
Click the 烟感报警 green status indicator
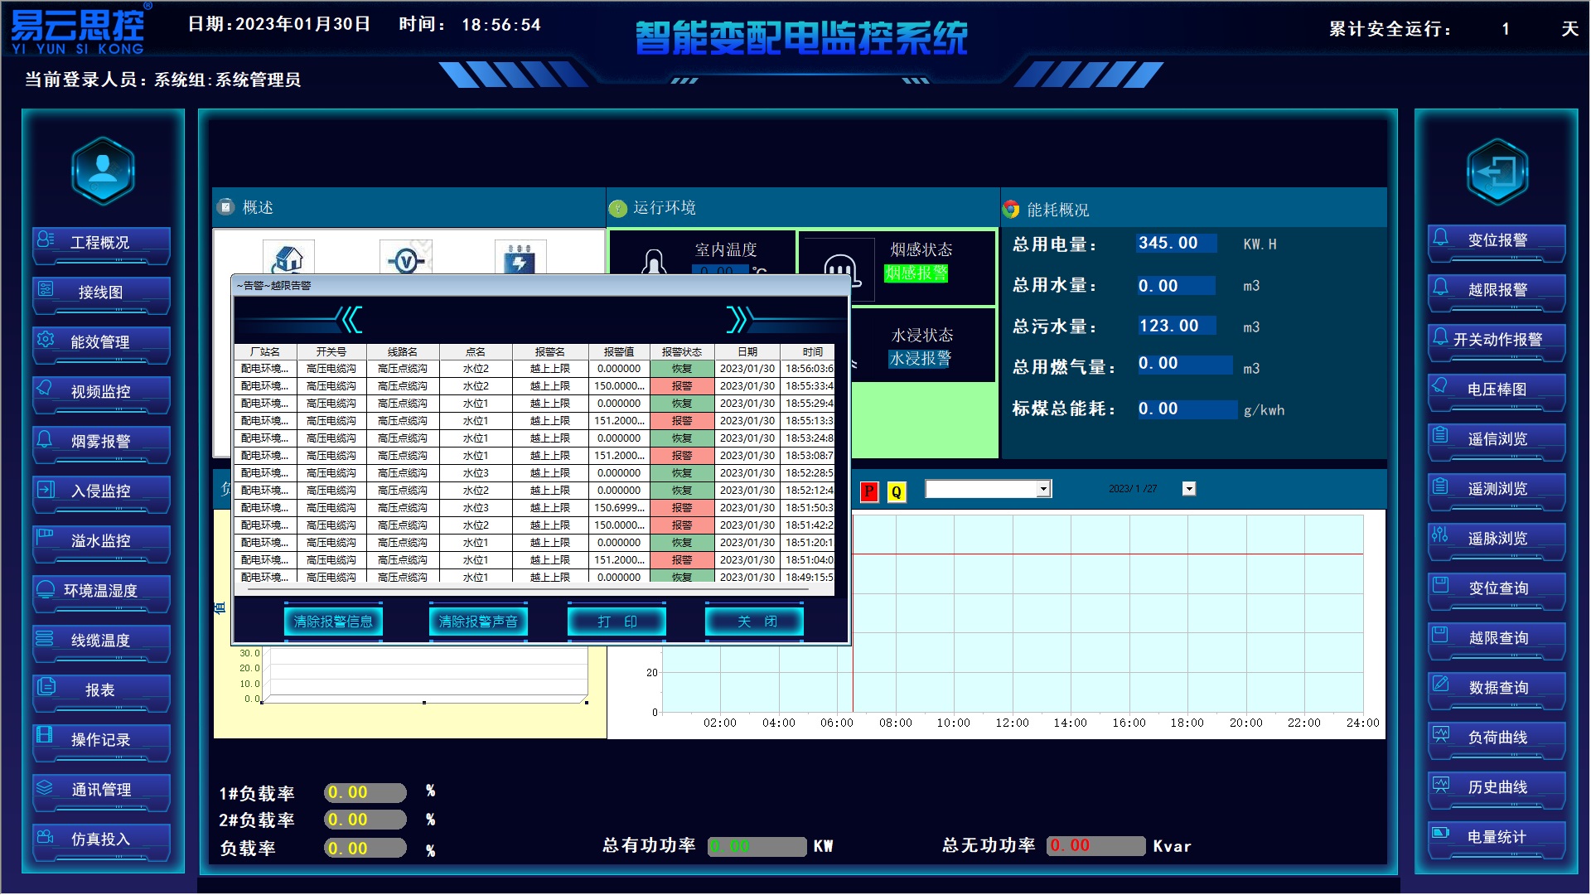coord(916,273)
